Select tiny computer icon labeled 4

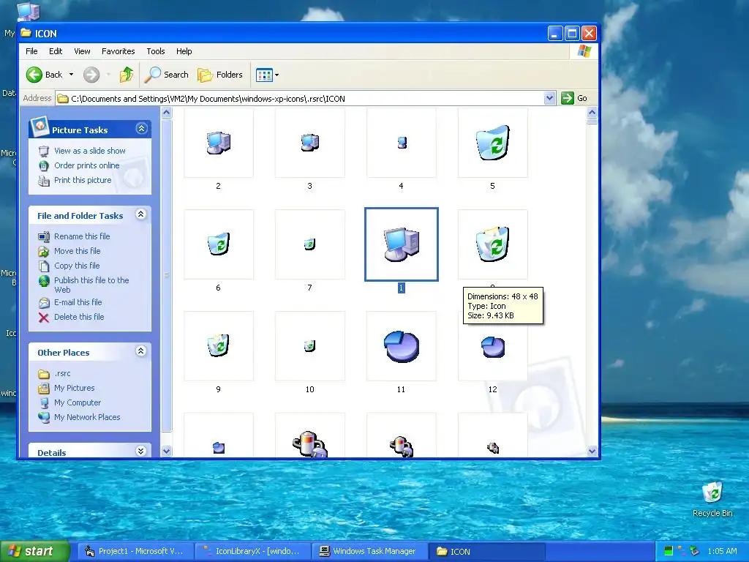coord(402,143)
